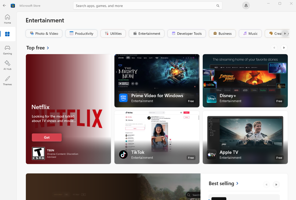Open the TikTok title text

[138, 152]
